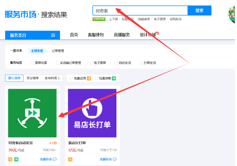Open the 阿奇索自动发货 title link
Screen dimensions: 237x166
[x=20, y=143]
